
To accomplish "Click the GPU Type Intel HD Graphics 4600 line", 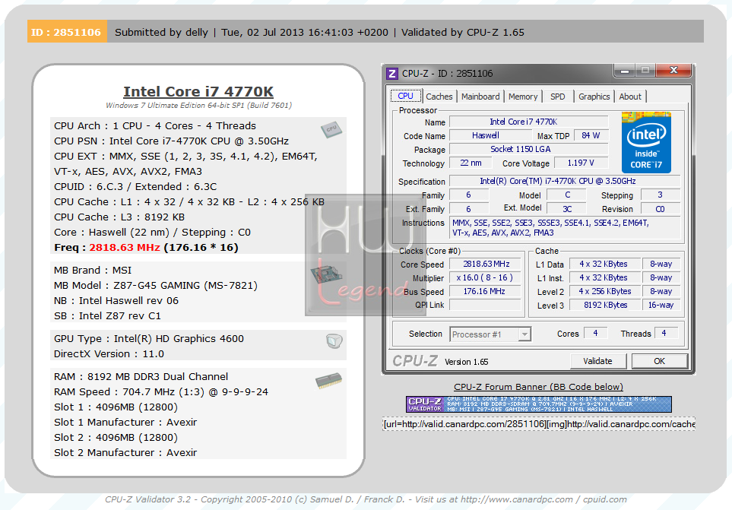I will (x=149, y=339).
